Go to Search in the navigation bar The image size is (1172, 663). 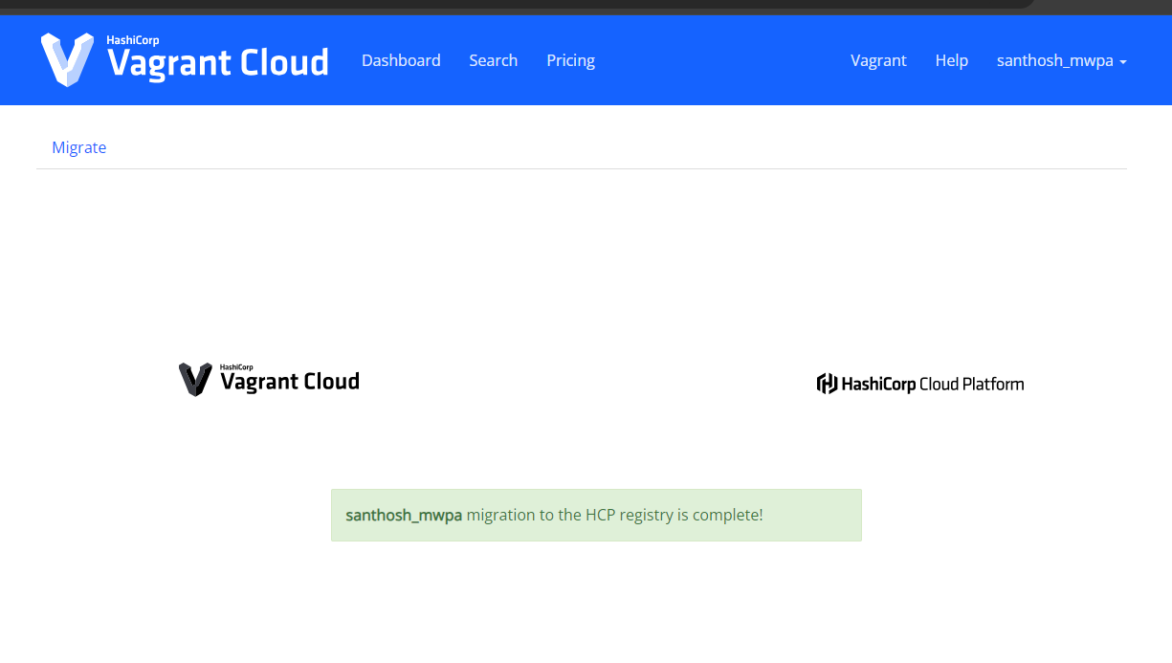click(x=493, y=60)
